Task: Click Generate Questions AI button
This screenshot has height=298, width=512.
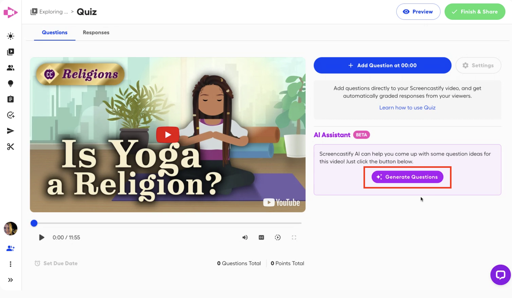Action: click(407, 177)
